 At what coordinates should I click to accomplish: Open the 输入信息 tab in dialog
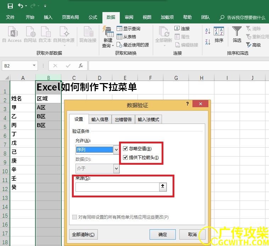pyautogui.click(x=100, y=119)
